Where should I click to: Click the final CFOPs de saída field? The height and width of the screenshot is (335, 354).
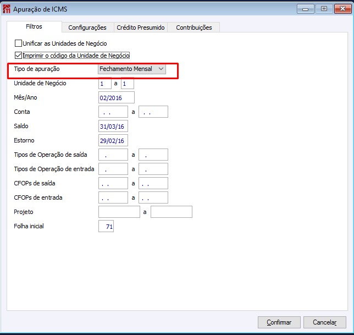coord(153,183)
